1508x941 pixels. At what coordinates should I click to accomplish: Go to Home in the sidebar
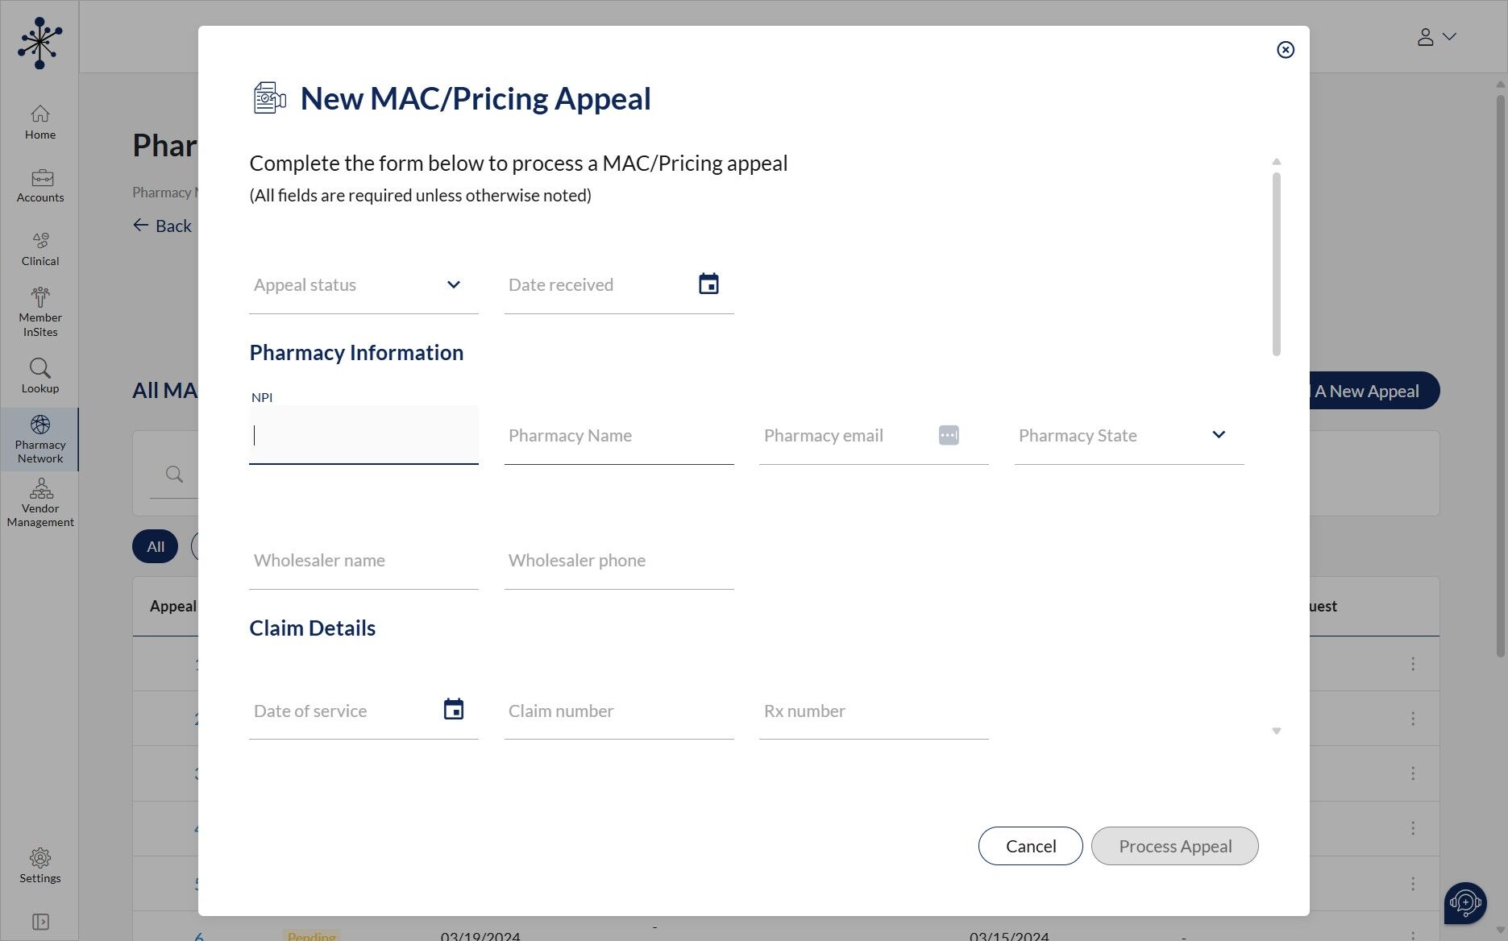(x=40, y=122)
